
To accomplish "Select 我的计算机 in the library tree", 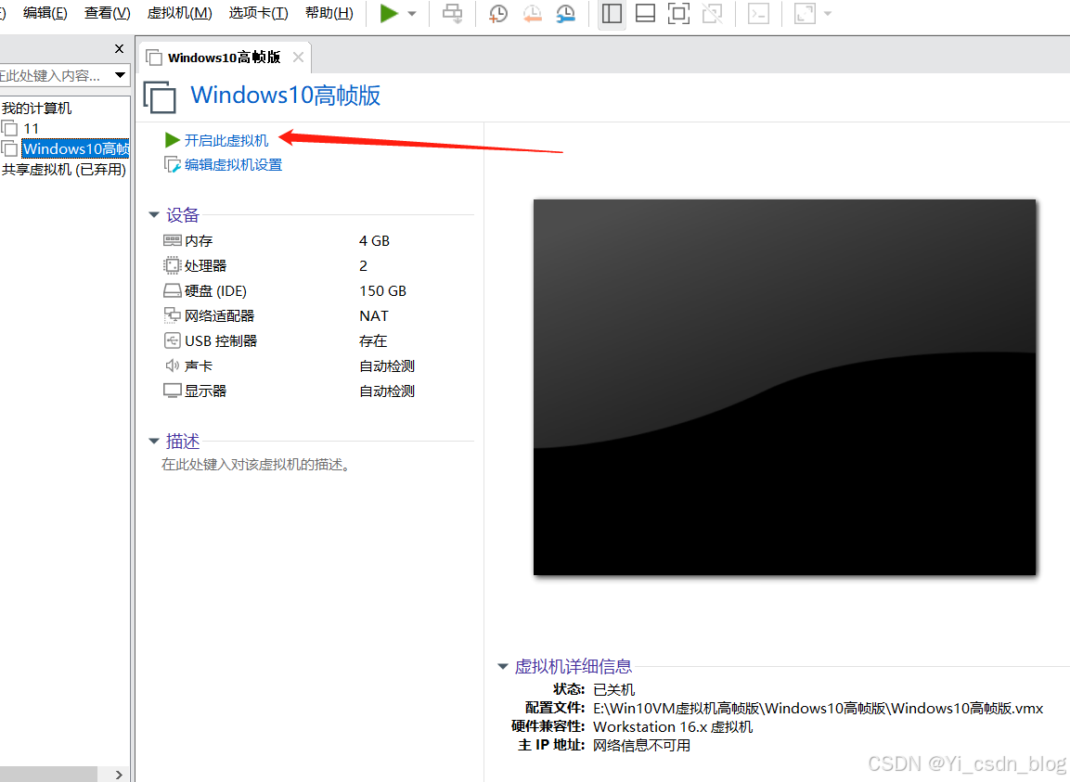I will coord(37,108).
